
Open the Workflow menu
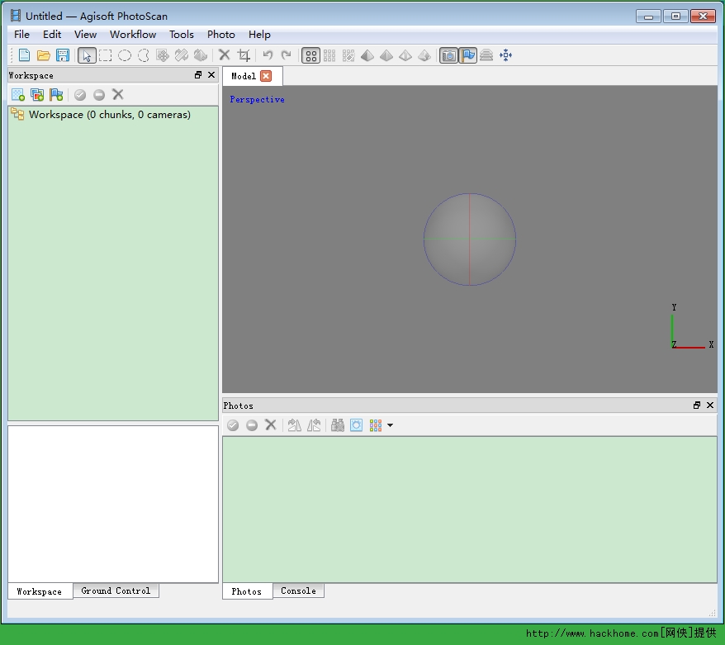point(133,35)
